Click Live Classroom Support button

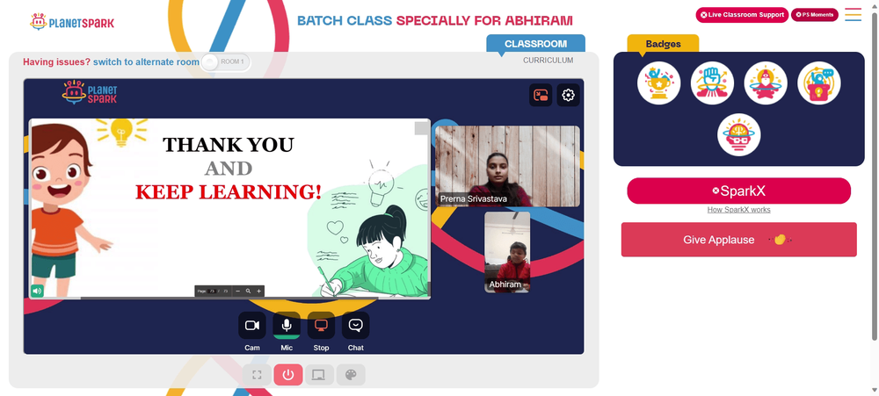pos(742,15)
